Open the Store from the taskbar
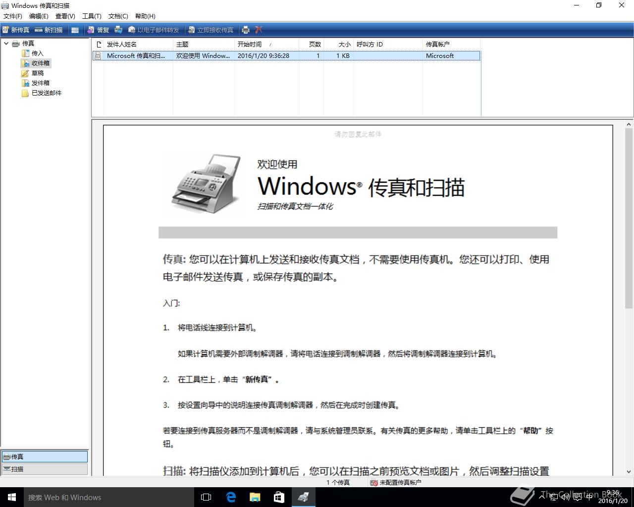 [279, 497]
